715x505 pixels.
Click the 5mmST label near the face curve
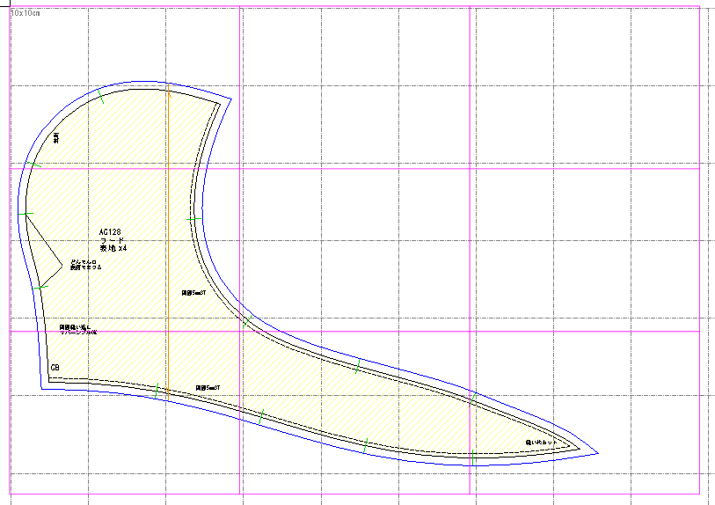pos(193,293)
